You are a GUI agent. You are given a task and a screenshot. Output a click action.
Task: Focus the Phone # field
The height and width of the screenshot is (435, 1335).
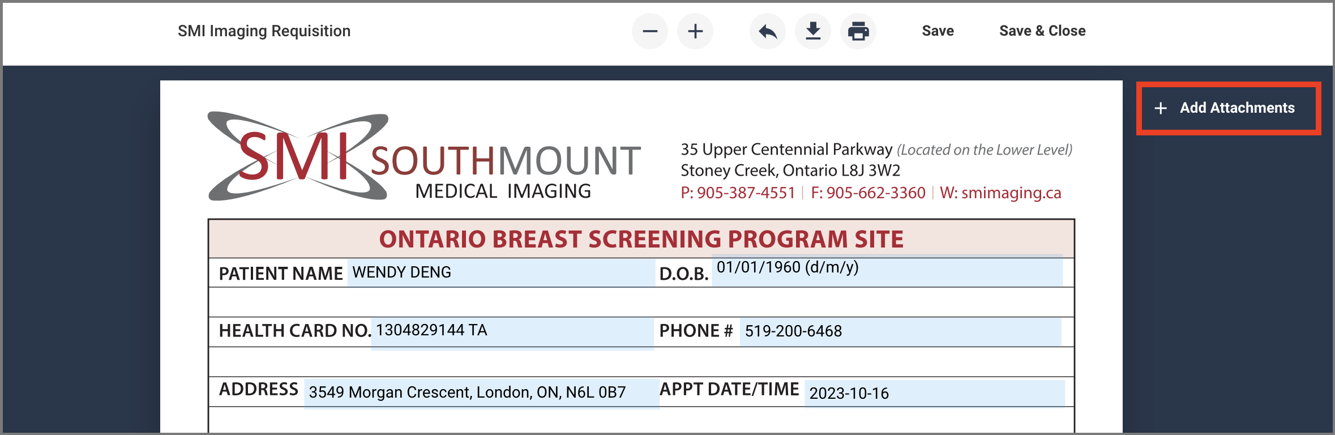pos(900,332)
